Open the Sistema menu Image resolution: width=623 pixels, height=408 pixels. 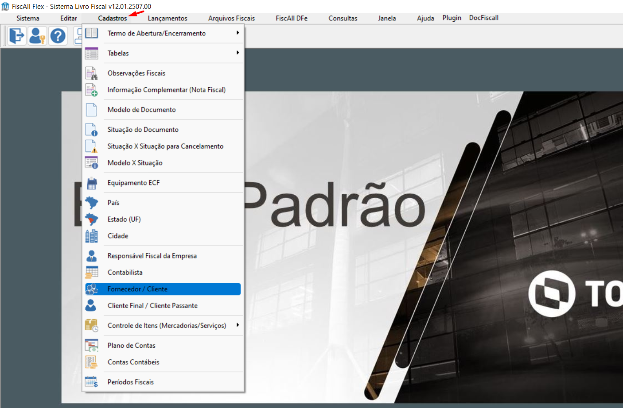pos(28,18)
